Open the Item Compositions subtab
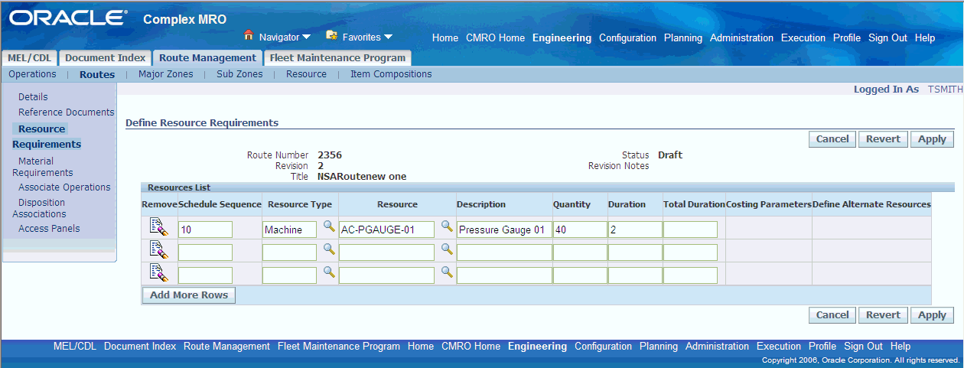Screen dimensions: 964x368 (391, 74)
